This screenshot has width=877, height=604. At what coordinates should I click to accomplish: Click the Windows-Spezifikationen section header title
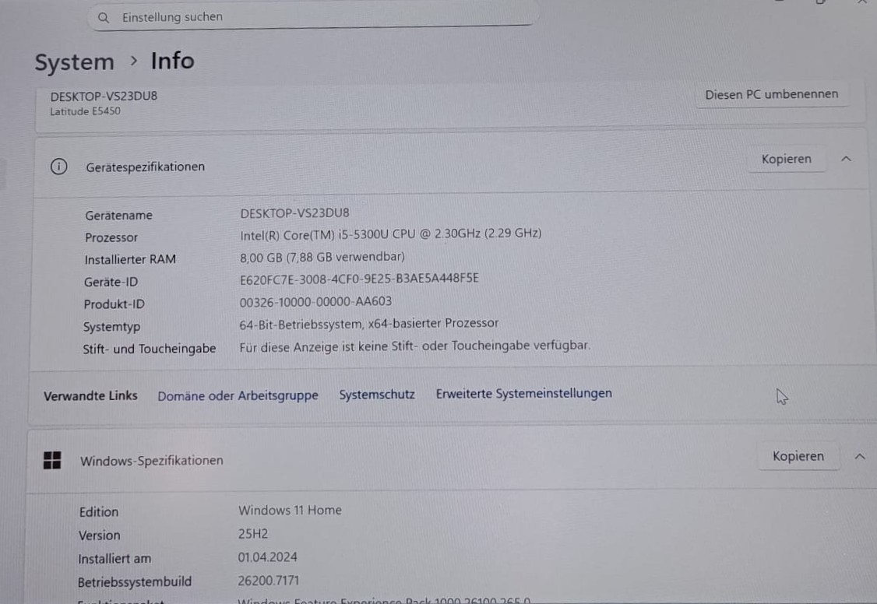[x=152, y=461]
